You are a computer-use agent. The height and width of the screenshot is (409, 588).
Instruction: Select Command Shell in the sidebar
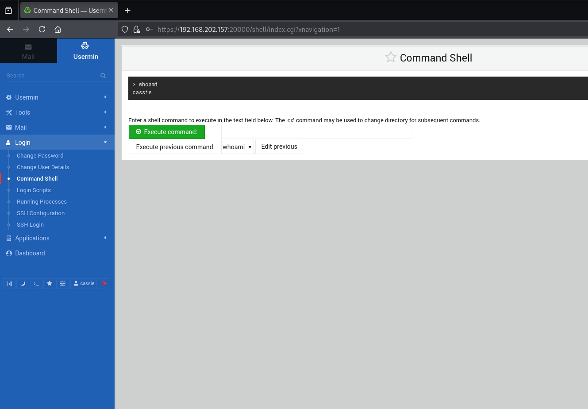[37, 179]
